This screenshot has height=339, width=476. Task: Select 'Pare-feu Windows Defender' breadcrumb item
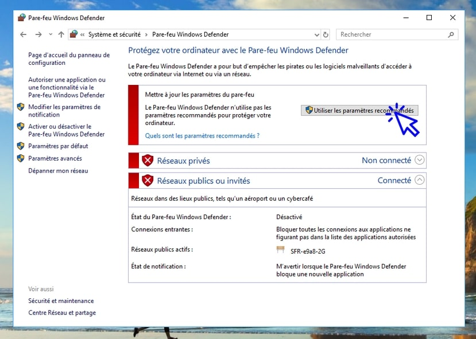(x=190, y=34)
